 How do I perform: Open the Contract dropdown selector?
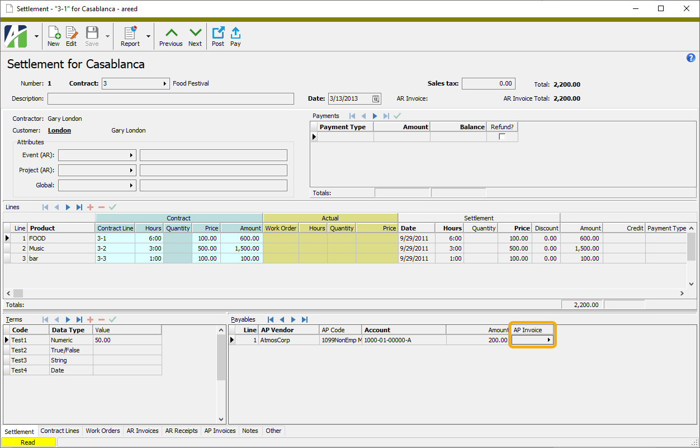(x=165, y=83)
